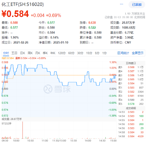This screenshot has width=146, height=144.
Task: Click the current price ¥0.584
Action: click(15, 14)
